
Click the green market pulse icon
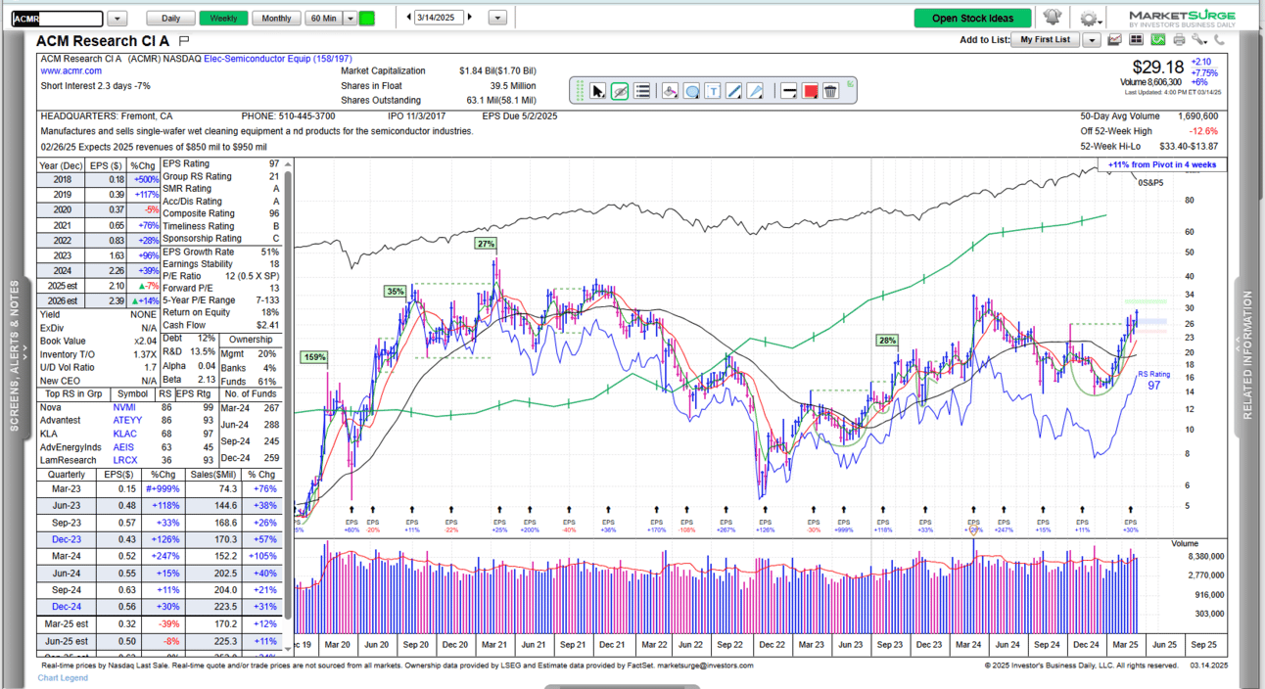1158,40
